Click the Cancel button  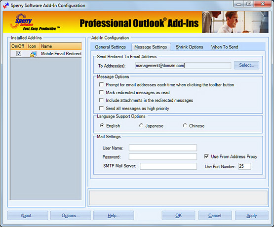point(215,216)
